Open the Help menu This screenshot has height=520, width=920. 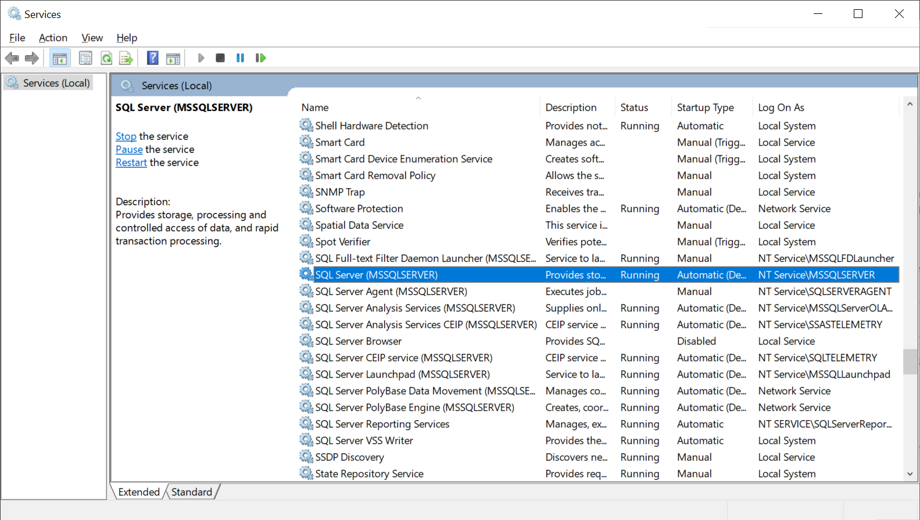click(x=127, y=38)
